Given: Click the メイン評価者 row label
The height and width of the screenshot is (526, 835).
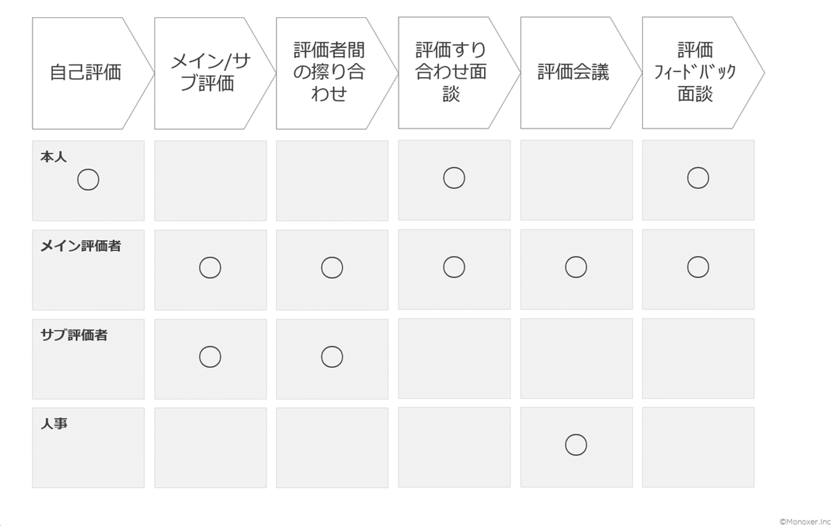Looking at the screenshot, I should tap(81, 246).
